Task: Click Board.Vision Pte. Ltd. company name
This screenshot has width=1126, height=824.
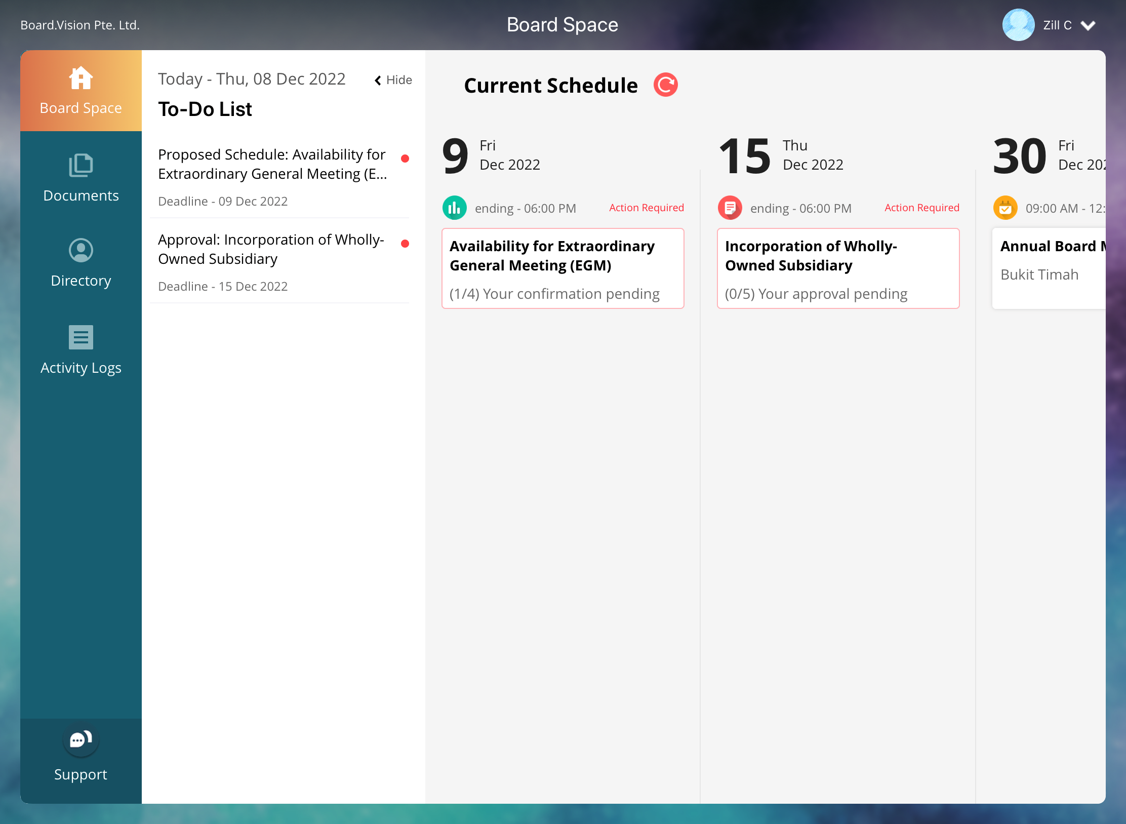Action: 80,25
